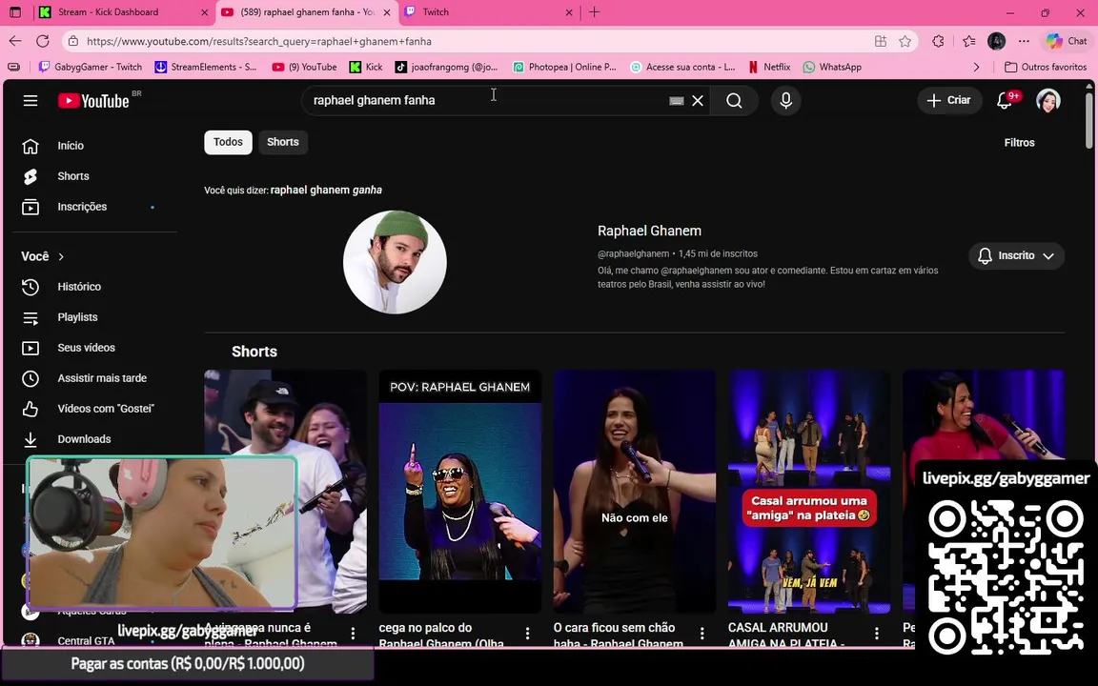
Task: Open the notifications bell
Action: pyautogui.click(x=1005, y=101)
